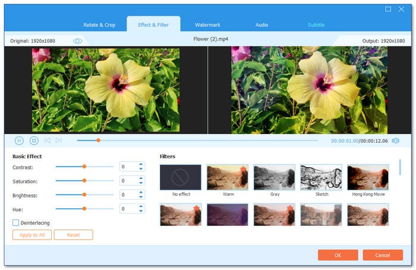Increase the Hue value with up arrow

click(141, 206)
